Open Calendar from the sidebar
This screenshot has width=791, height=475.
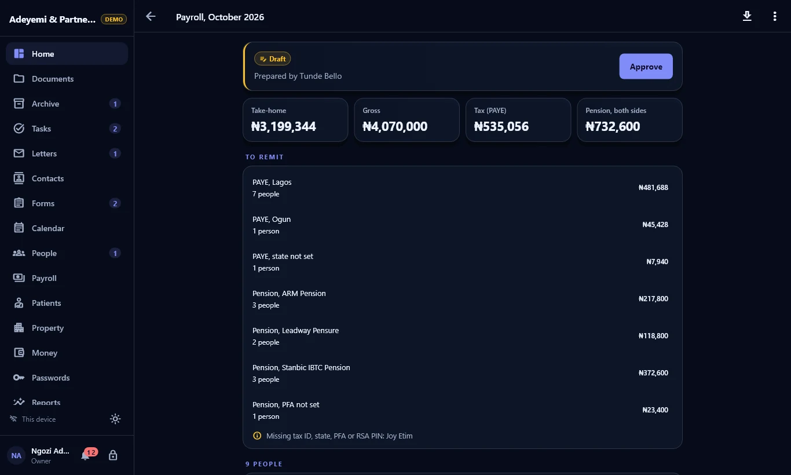coord(67,228)
